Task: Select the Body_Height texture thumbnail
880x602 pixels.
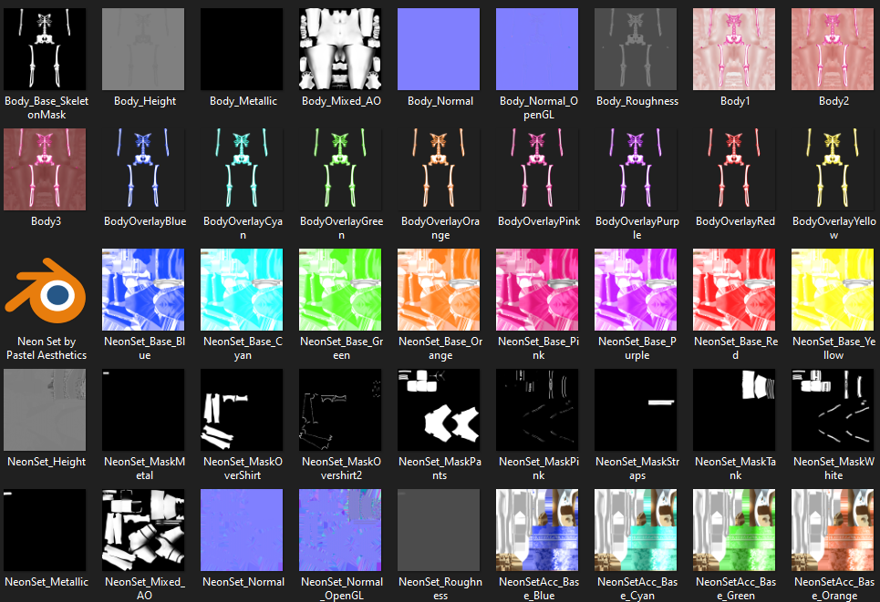Action: click(143, 49)
